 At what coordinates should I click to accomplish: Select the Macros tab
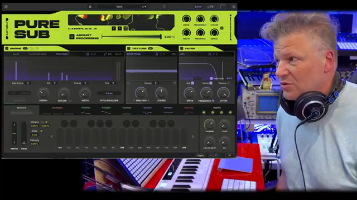217,110
